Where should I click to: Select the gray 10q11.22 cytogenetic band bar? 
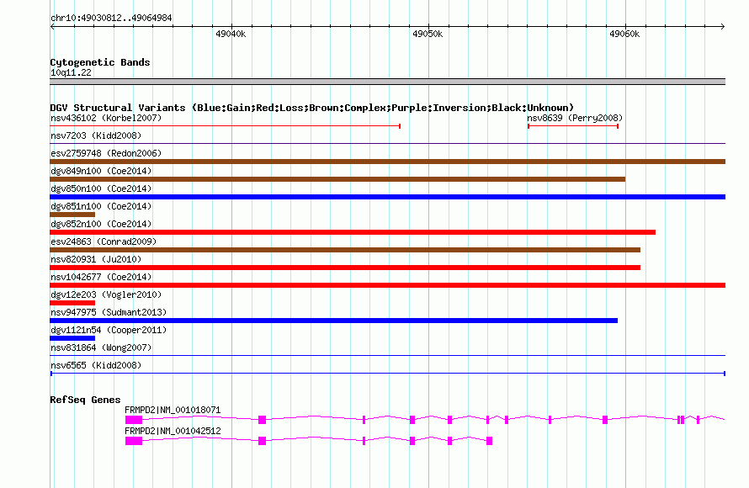387,82
